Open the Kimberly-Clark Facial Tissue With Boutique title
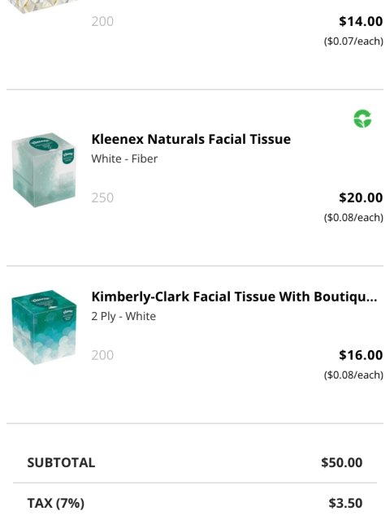The width and height of the screenshot is (390, 520). click(x=234, y=297)
